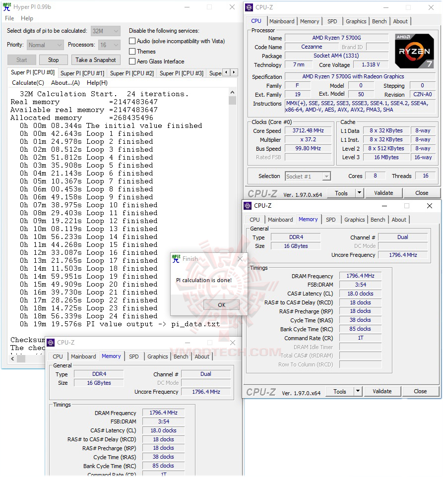Open the Bench tab in the top CPU-Z window

pyautogui.click(x=379, y=21)
